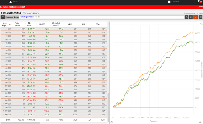Viewport: 203px width, 124px height.
Task: Select the 40 000 big blind row
Action: [x=54, y=33]
